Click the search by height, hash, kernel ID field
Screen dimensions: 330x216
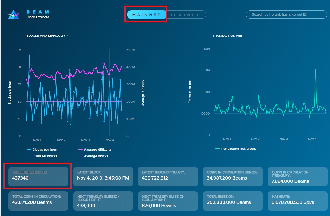[286, 14]
